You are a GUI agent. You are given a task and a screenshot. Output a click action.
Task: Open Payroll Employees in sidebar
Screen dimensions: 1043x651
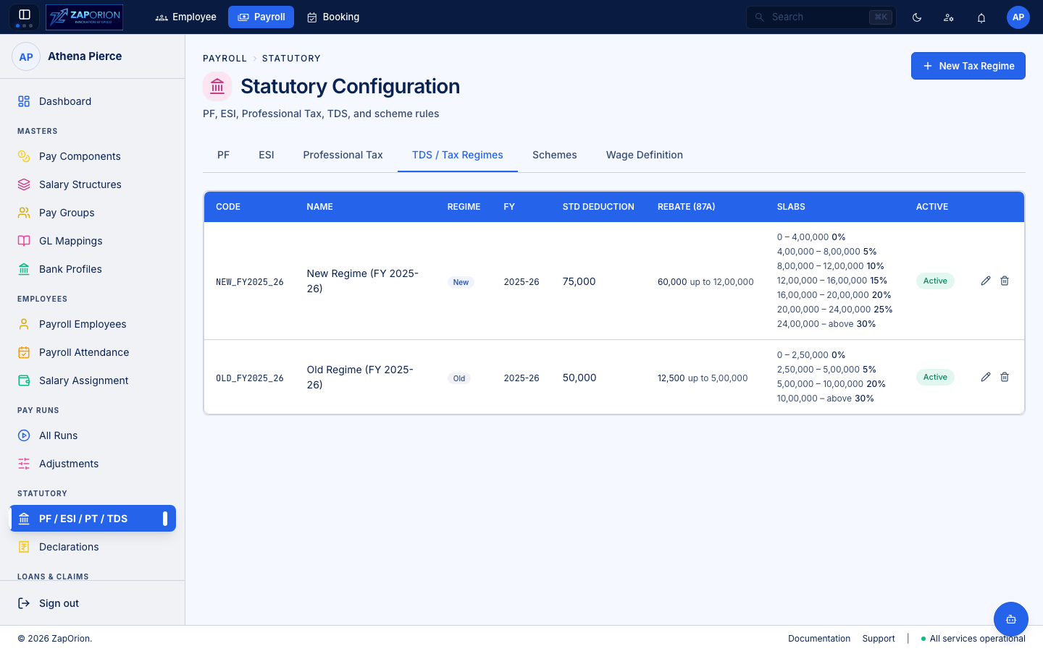click(93, 324)
